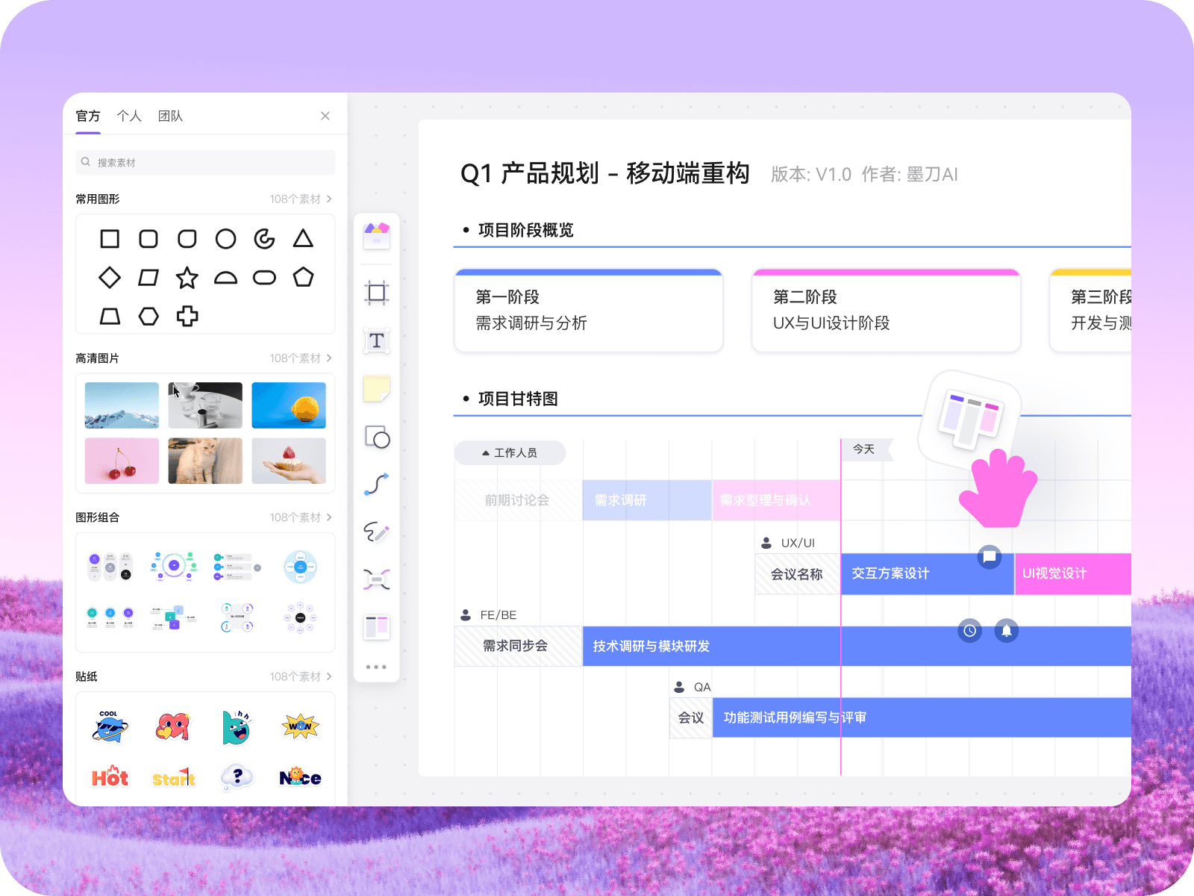
Task: Select the diamond shape
Action: tap(110, 278)
